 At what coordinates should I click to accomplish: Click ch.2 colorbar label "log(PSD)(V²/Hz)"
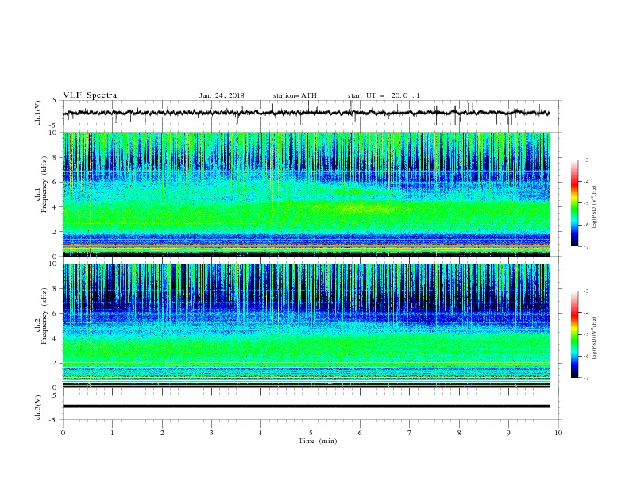coord(594,338)
